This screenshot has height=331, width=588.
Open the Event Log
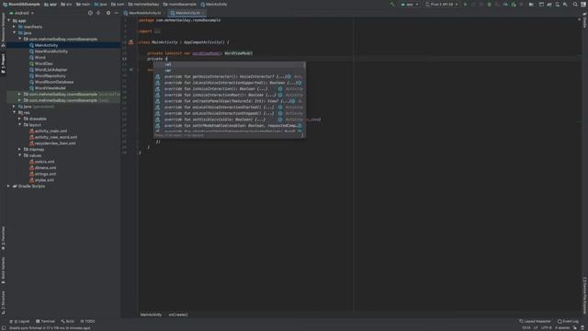568,321
